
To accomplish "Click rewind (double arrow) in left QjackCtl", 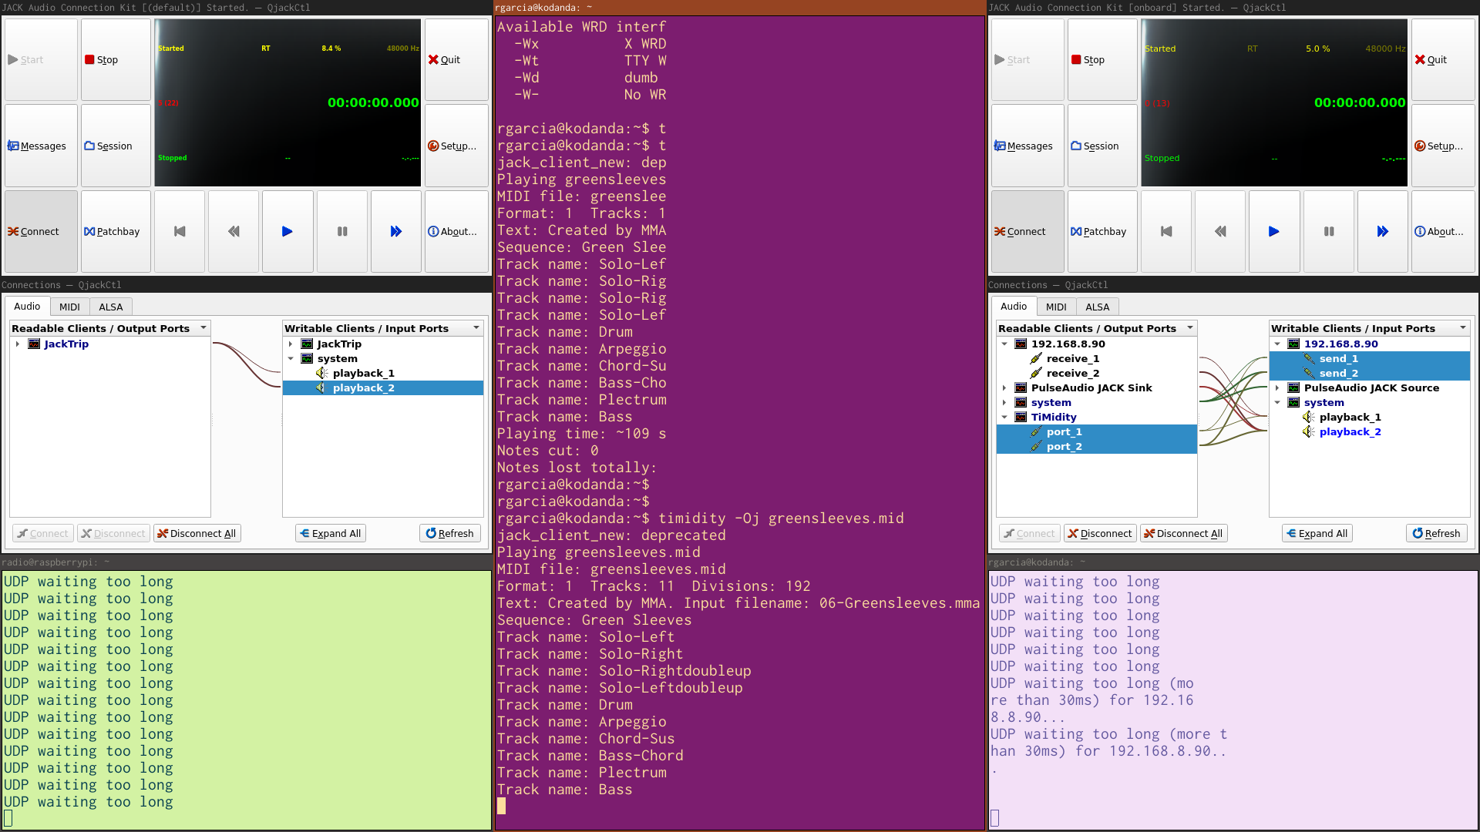I will click(234, 231).
